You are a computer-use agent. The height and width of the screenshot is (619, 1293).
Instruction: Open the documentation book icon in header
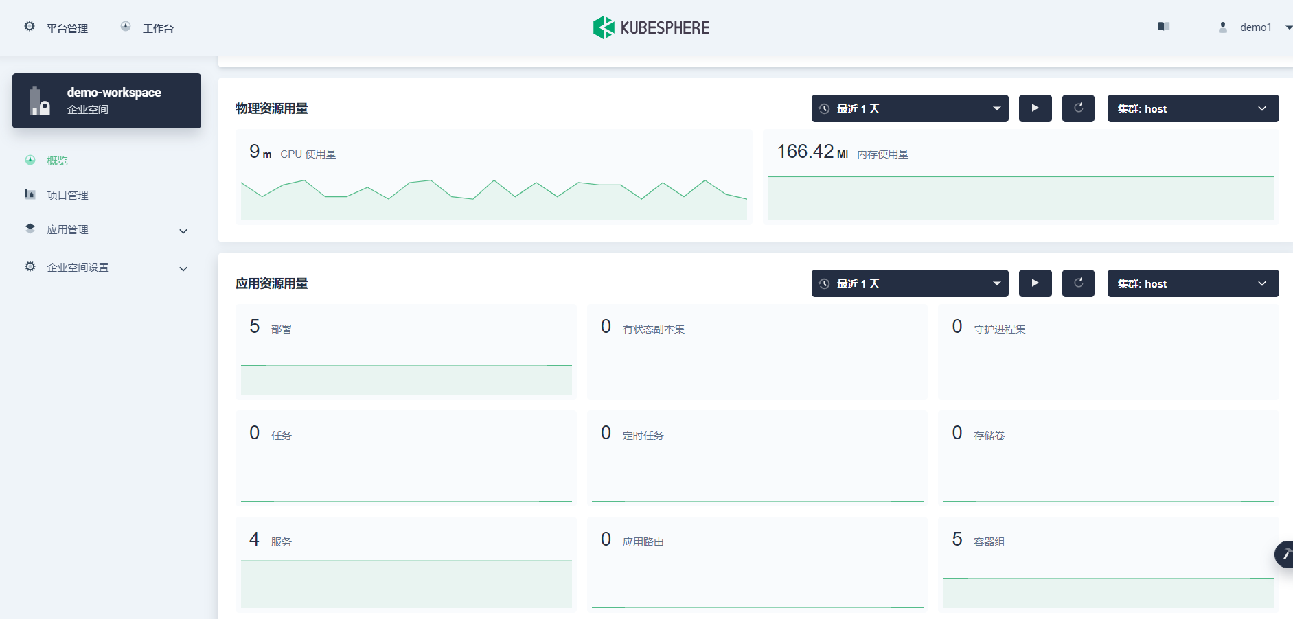tap(1163, 27)
